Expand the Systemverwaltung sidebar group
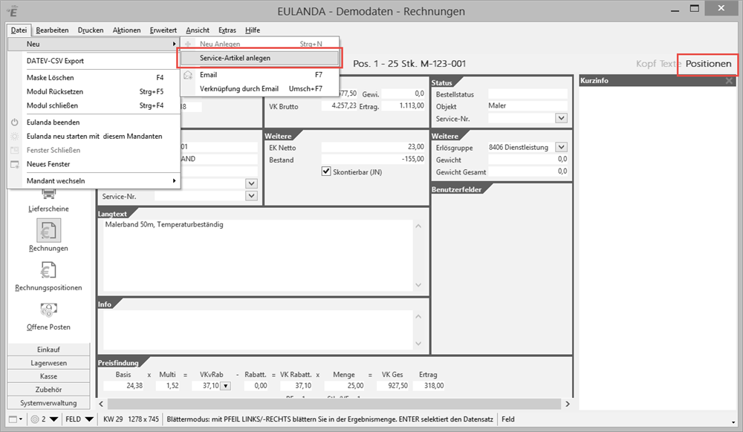The image size is (743, 432). 48,403
